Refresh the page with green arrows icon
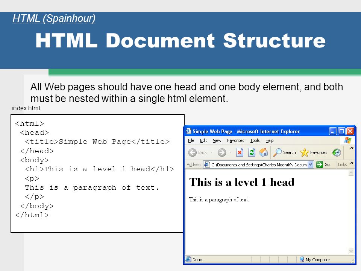Screen dimensions: 361x271 pyautogui.click(x=252, y=152)
